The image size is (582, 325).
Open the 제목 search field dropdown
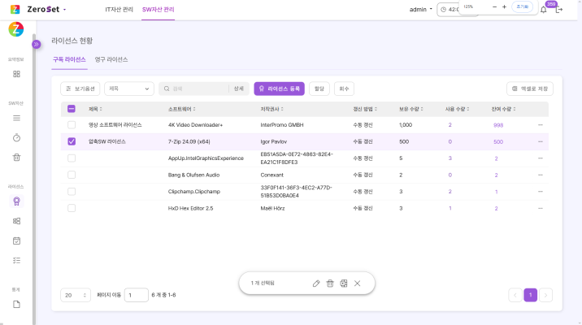[x=128, y=89]
